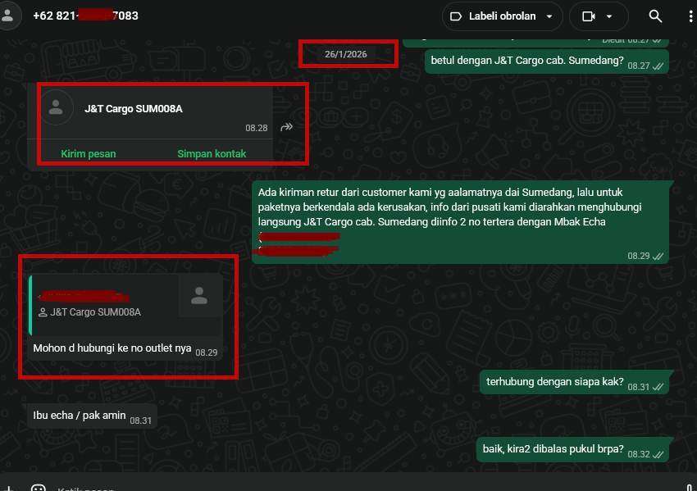Select message 'terhubung dengan siapa kak?'

point(555,383)
